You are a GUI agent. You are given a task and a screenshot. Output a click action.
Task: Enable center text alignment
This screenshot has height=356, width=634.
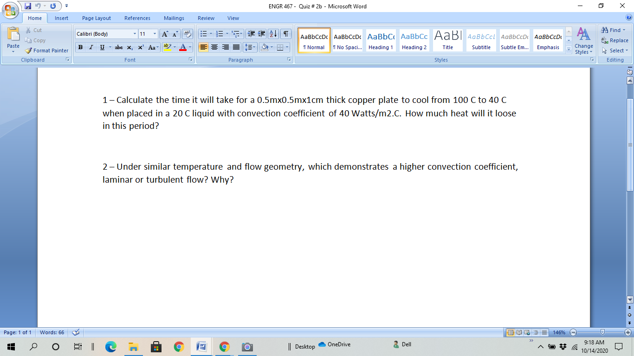pos(214,47)
